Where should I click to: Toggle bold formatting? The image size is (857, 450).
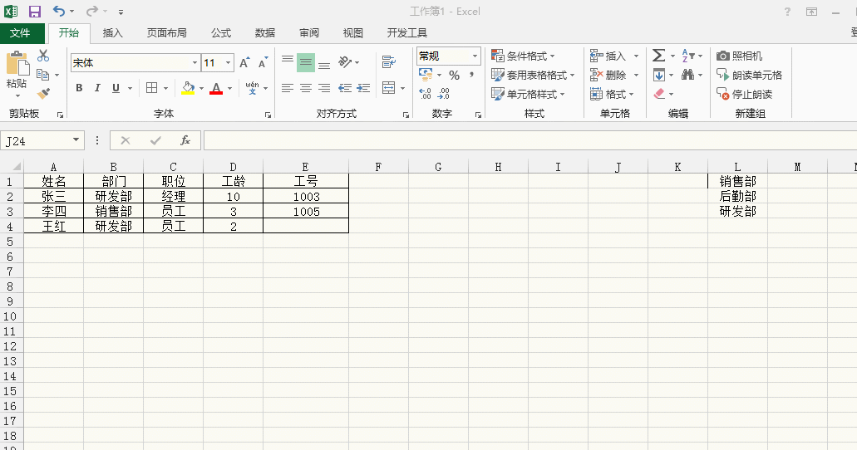79,88
